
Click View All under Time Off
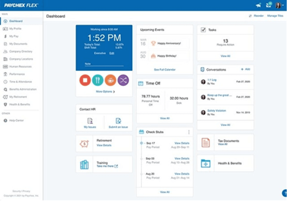point(165,118)
